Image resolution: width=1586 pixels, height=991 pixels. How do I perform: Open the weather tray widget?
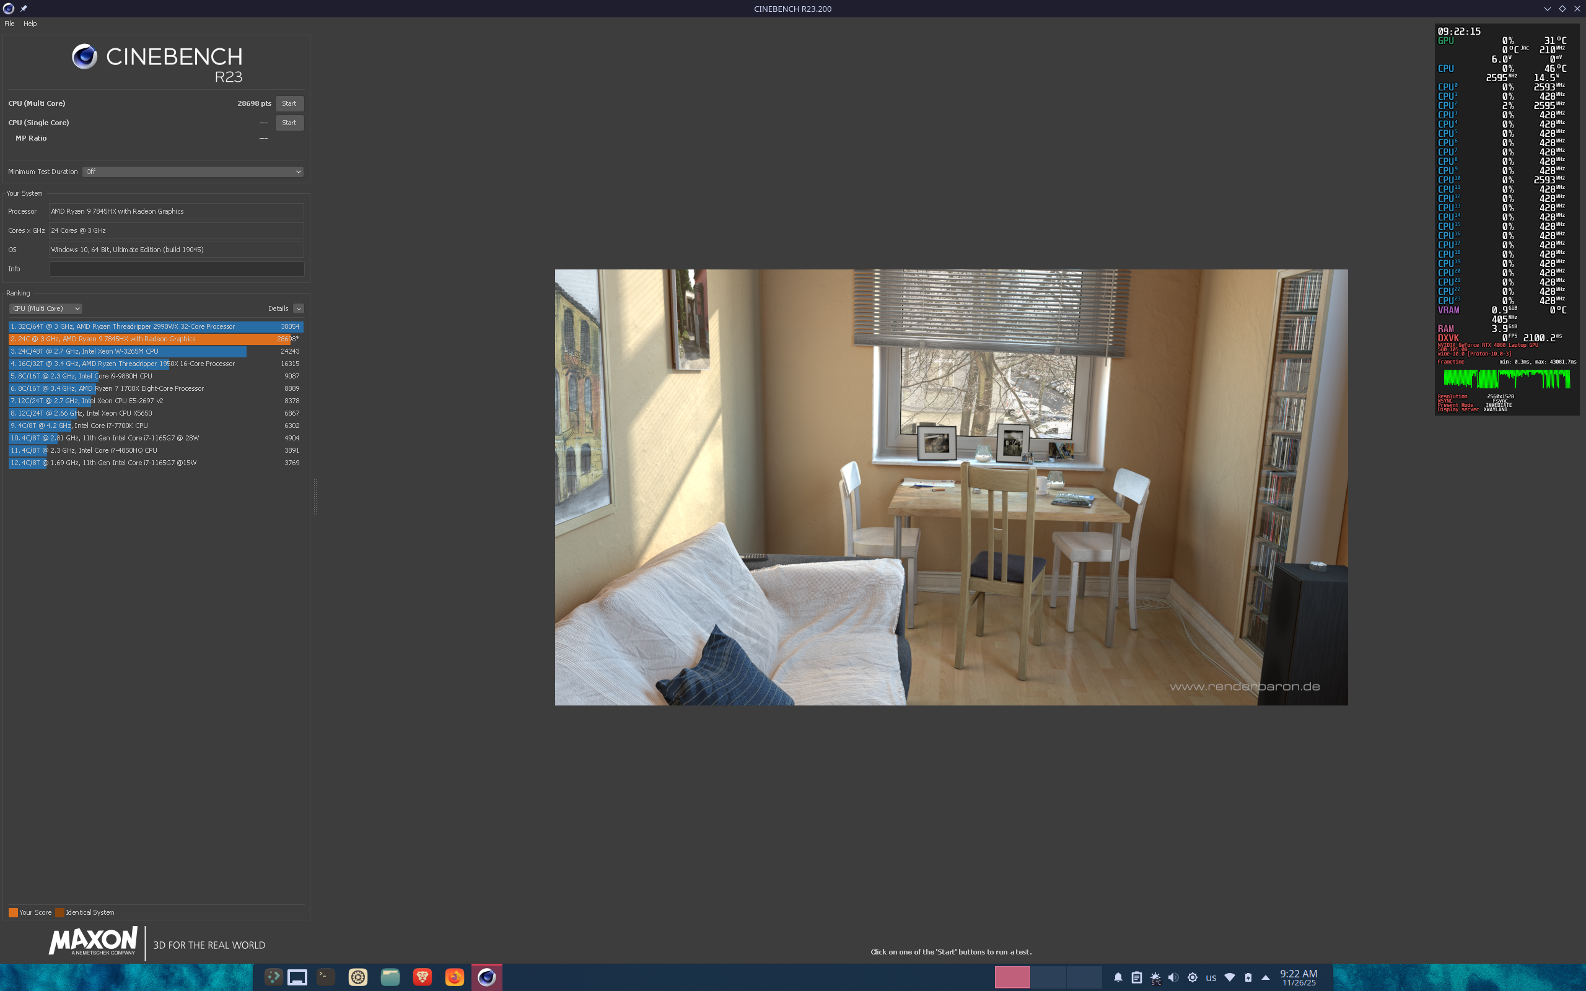[1155, 978]
